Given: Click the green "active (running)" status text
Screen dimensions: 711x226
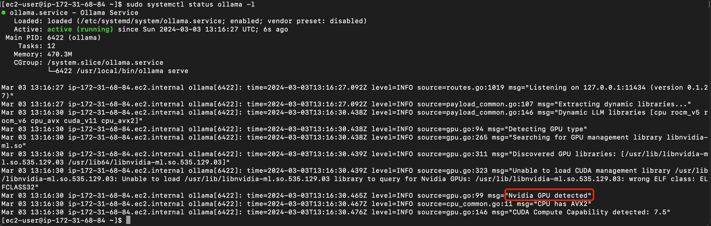Looking at the screenshot, I should pos(80,29).
